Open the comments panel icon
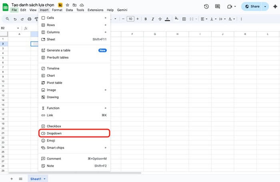The image size is (280, 182). click(218, 6)
